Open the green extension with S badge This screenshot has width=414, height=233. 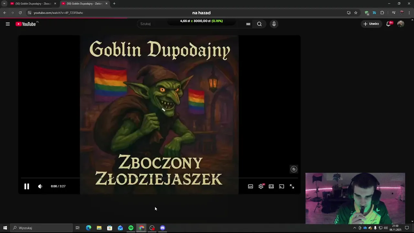[x=367, y=13]
